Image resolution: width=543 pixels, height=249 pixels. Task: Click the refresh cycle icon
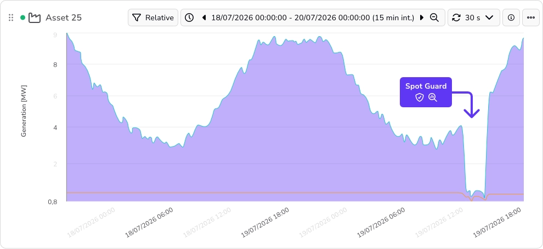pos(456,18)
